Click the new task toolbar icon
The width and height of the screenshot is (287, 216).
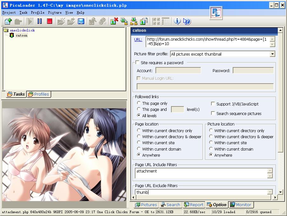point(8,21)
